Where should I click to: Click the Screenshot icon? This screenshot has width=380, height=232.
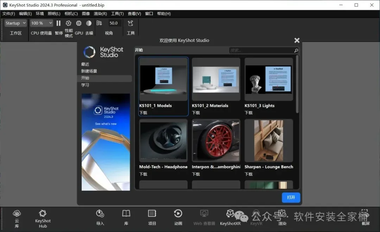point(365,214)
